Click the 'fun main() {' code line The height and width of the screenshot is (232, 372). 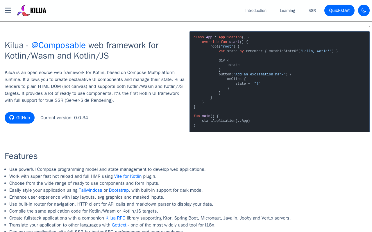click(x=206, y=116)
